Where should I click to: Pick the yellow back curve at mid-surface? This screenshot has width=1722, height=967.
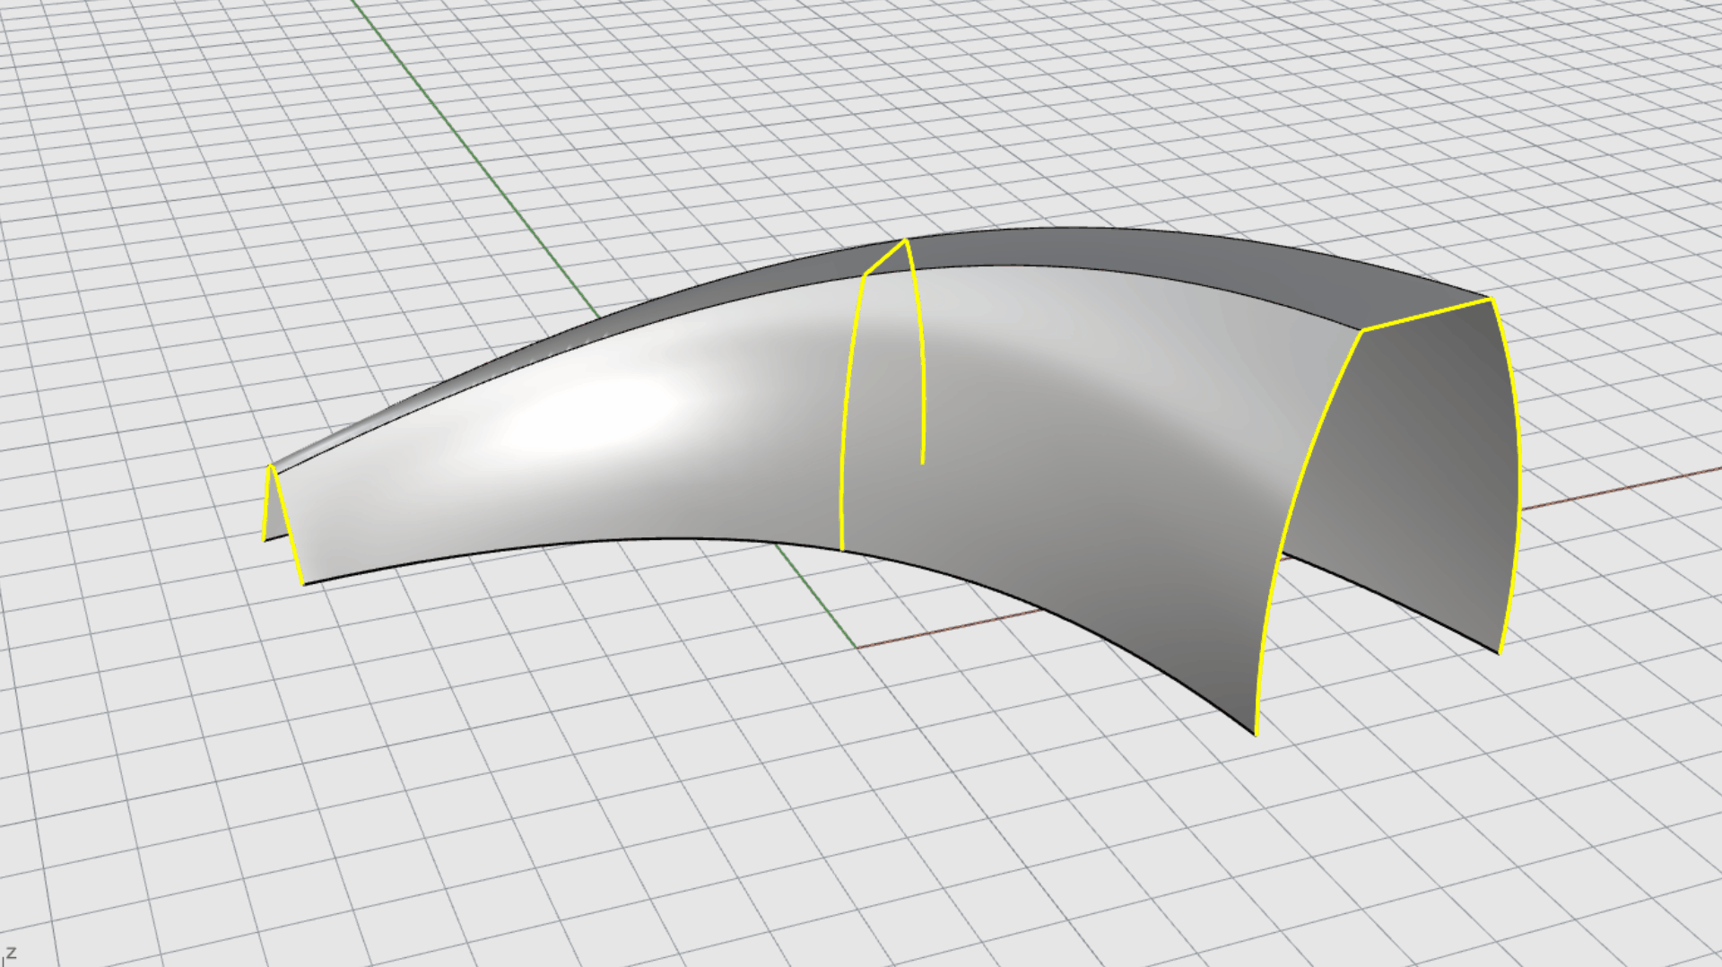(x=921, y=359)
